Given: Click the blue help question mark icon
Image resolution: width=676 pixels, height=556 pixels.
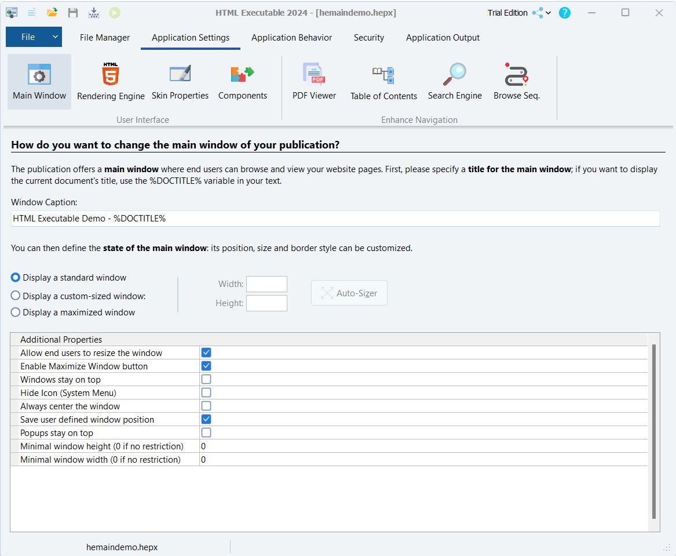Looking at the screenshot, I should pos(564,13).
